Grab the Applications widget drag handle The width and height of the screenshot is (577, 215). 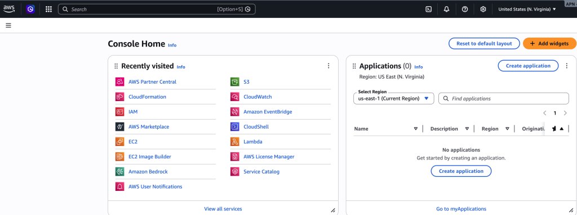coord(354,66)
